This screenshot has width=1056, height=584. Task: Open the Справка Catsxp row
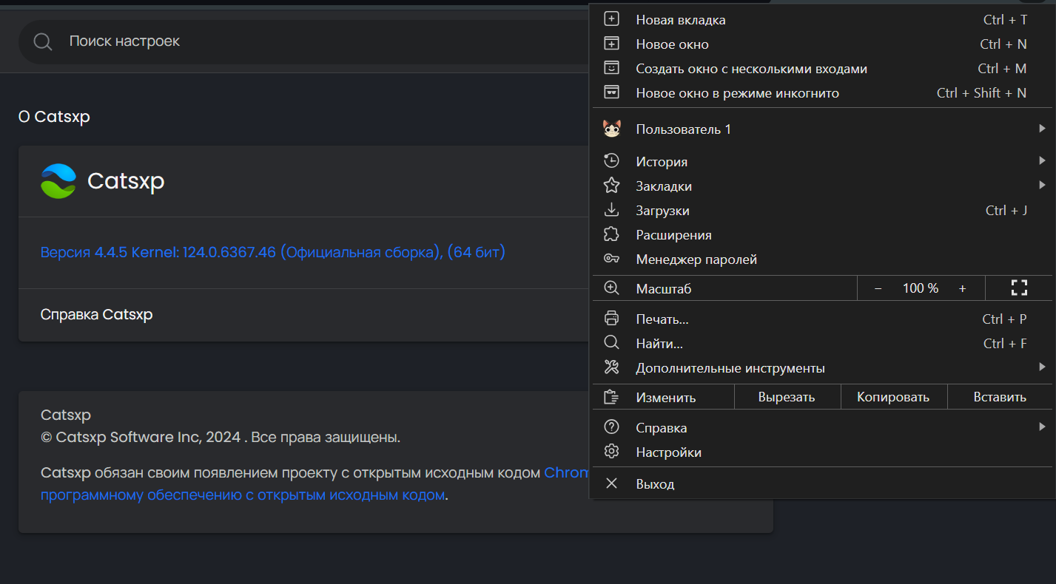303,314
